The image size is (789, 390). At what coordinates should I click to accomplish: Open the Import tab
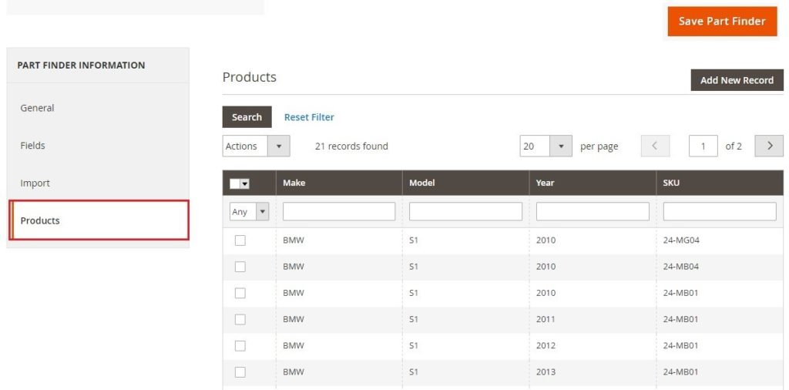point(35,183)
